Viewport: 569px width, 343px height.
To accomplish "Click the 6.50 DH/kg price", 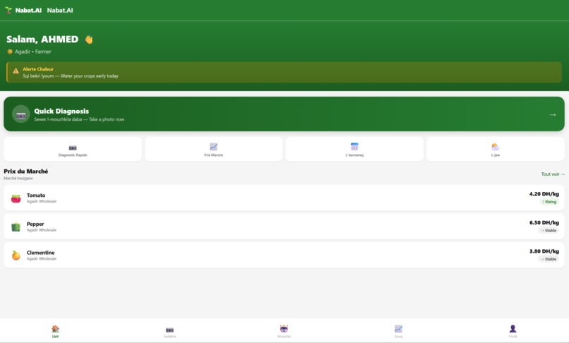I will pos(544,222).
